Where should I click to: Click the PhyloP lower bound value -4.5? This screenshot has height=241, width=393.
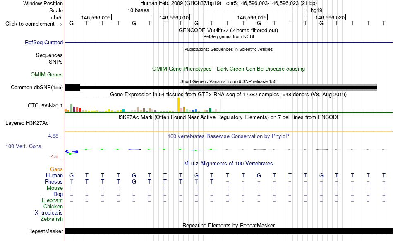[54, 157]
